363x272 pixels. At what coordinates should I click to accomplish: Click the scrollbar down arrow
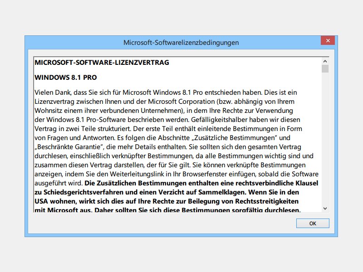click(325, 209)
